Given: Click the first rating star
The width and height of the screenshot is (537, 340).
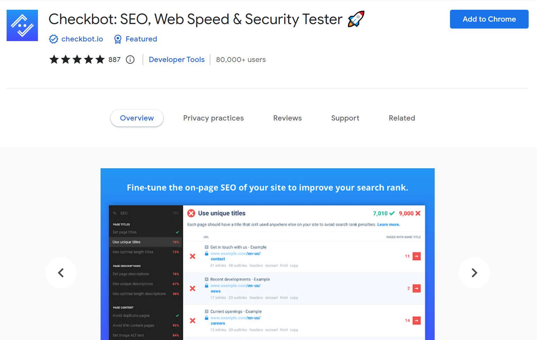Looking at the screenshot, I should (54, 60).
